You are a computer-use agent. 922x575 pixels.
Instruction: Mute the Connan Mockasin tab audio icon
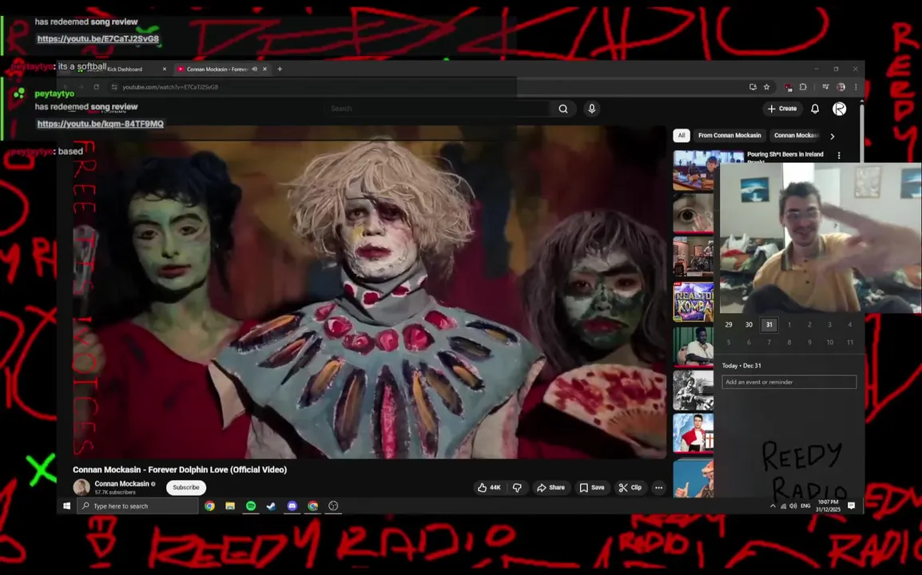(x=255, y=69)
